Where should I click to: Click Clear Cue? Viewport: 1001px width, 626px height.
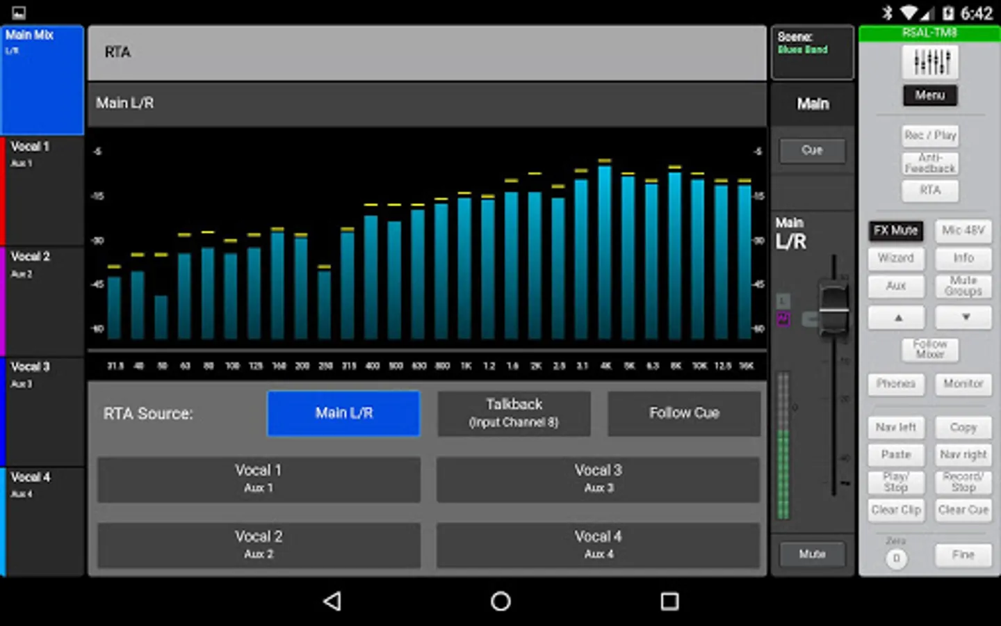[963, 510]
